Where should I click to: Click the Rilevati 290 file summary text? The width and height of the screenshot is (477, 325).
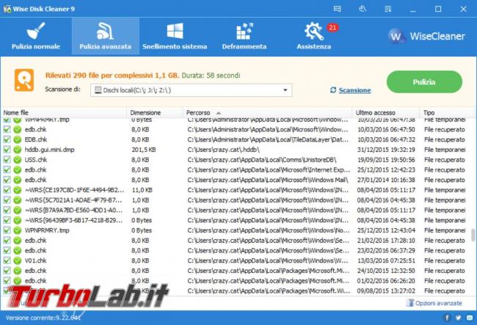tap(112, 76)
